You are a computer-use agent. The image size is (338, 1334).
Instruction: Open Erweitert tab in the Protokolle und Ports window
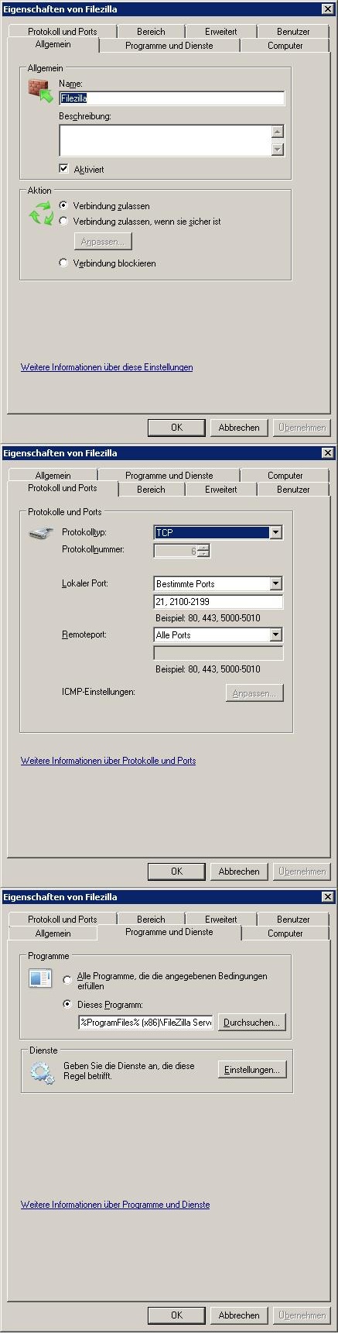[221, 490]
